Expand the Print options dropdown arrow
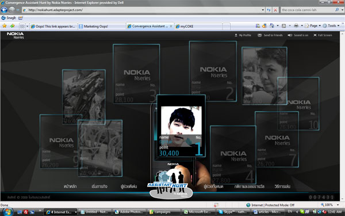 302,26
